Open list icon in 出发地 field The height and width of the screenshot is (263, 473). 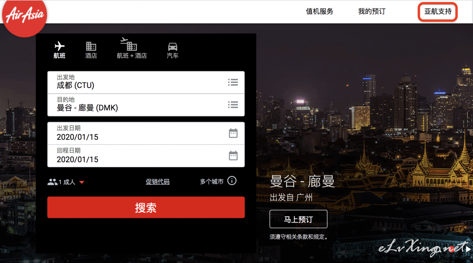tap(233, 82)
